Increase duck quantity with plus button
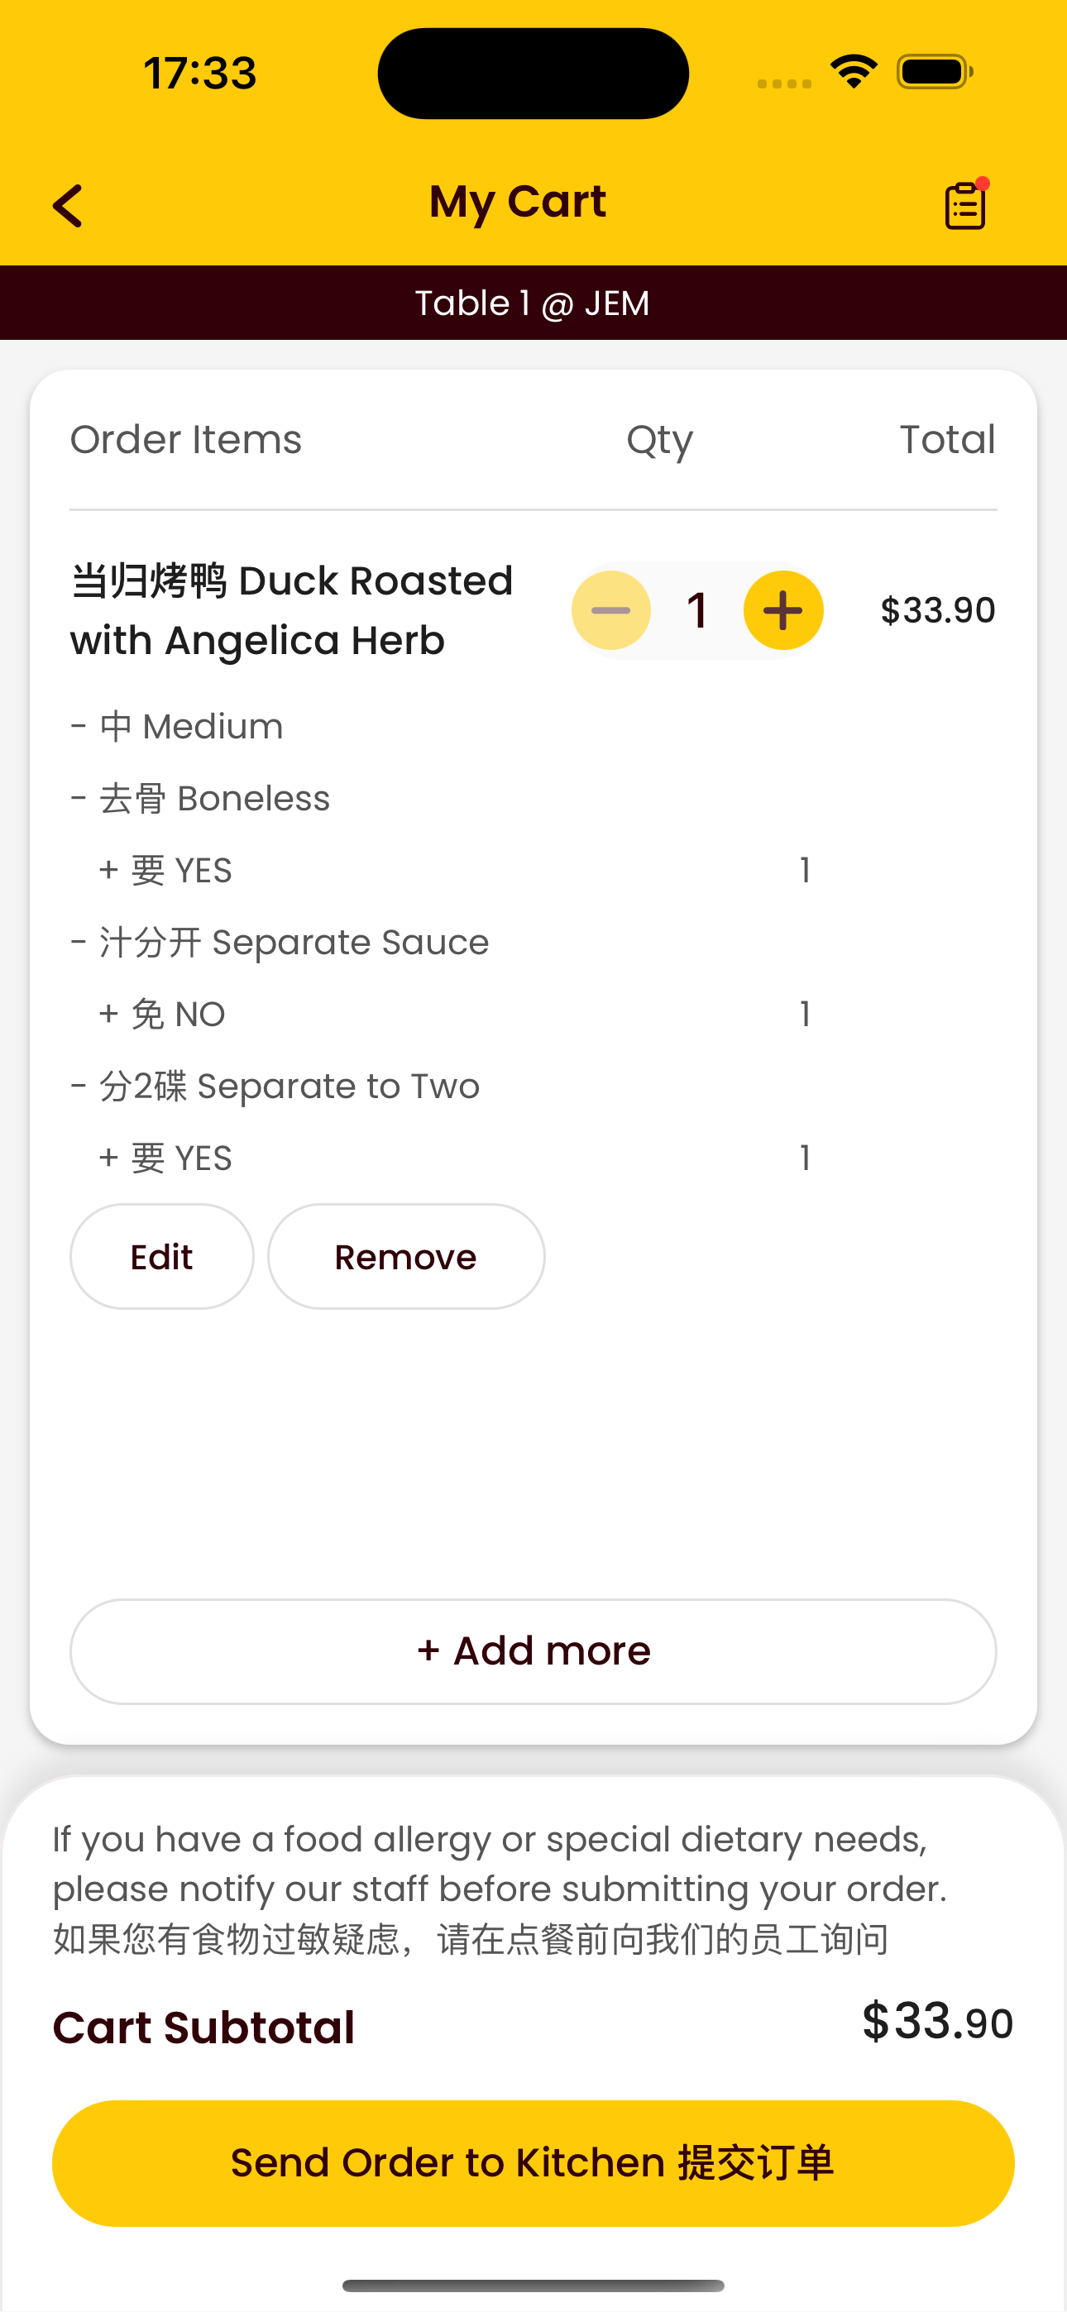The width and height of the screenshot is (1067, 2312). tap(783, 610)
